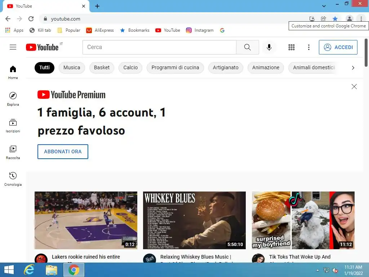The width and height of the screenshot is (369, 277).
Task: Open File Explorer from the taskbar
Action: click(51, 270)
